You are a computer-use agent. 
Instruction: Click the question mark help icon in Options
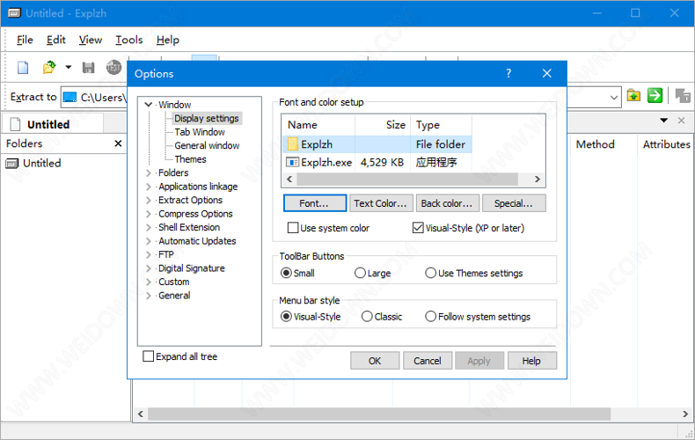508,73
